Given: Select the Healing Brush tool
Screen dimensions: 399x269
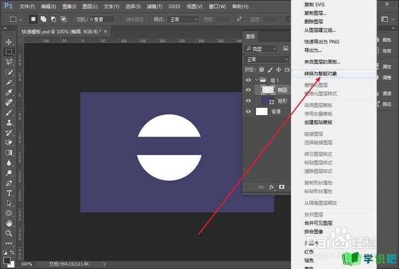Looking at the screenshot, I should tap(9, 102).
